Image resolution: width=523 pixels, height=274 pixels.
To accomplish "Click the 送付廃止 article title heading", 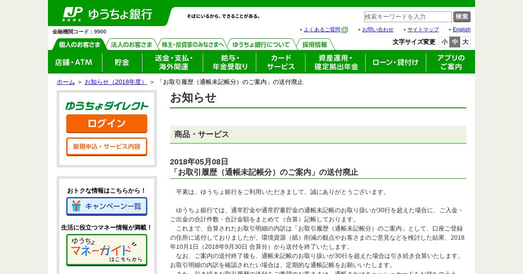I will tap(264, 172).
